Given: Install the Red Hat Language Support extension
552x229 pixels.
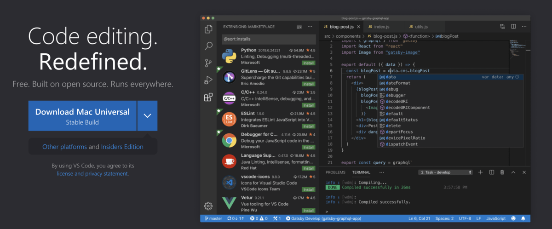Looking at the screenshot, I should [x=309, y=168].
